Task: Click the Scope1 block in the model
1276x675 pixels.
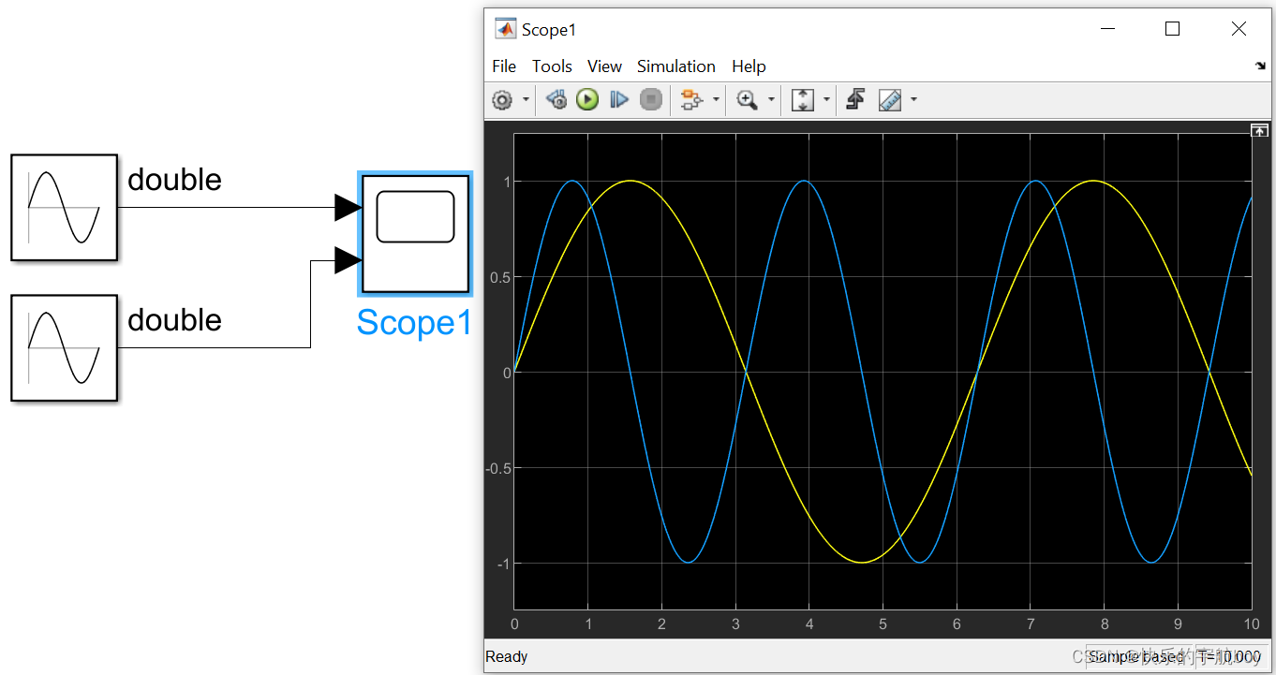Action: [x=415, y=232]
